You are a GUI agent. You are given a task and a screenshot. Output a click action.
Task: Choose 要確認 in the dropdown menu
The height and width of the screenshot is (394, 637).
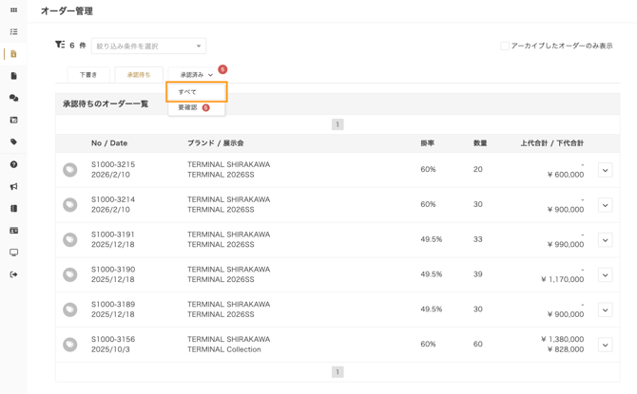point(189,107)
